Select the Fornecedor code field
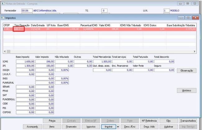Viewport: 202px width, 130px height. (27, 11)
